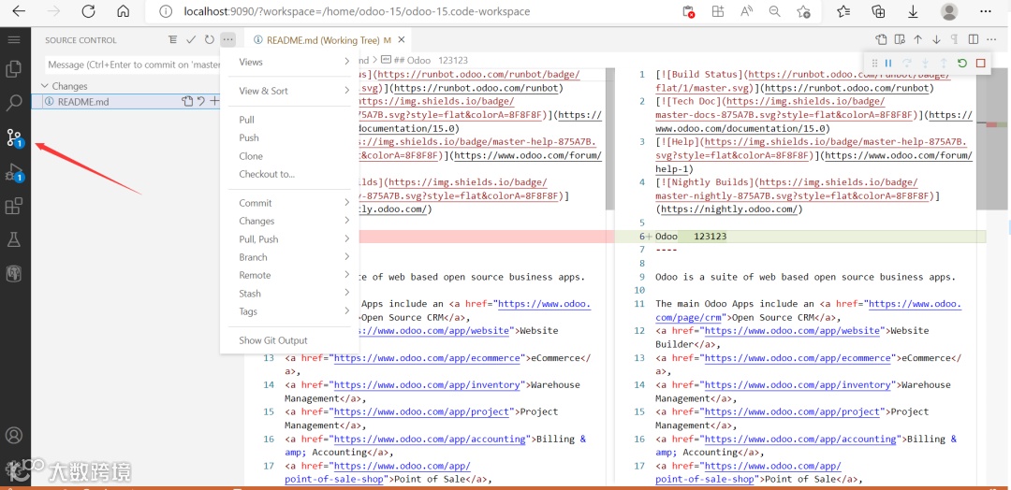Open browser profile avatar
1011x490 pixels.
tap(949, 11)
